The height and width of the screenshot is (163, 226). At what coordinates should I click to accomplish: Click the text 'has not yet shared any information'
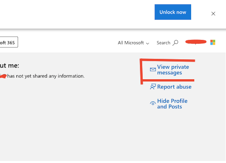point(46,76)
